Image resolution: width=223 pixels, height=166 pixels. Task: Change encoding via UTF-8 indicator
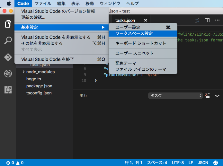[x=178, y=163]
